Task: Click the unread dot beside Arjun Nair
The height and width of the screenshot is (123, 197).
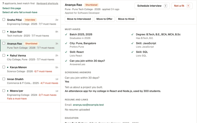Action: point(8,32)
